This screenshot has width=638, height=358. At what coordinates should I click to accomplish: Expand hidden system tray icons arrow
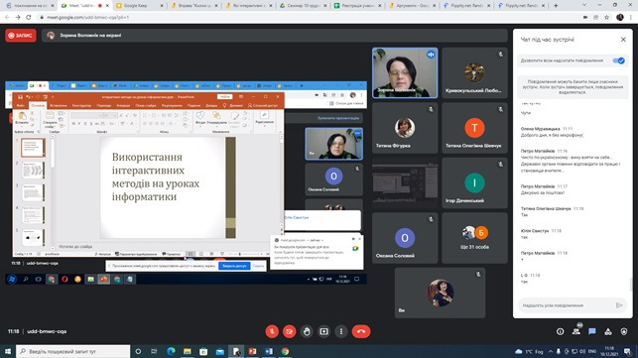point(550,351)
